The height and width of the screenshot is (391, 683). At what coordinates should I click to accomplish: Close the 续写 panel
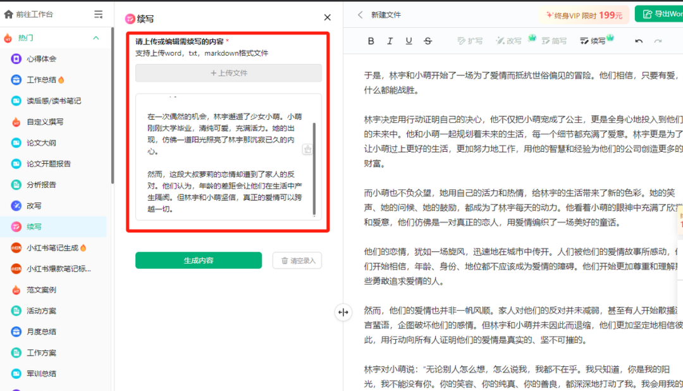[x=328, y=18]
